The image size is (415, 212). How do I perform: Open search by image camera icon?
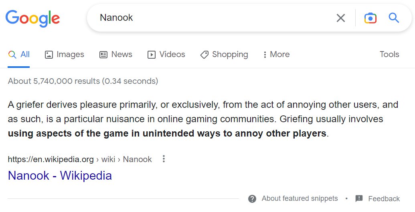click(370, 18)
